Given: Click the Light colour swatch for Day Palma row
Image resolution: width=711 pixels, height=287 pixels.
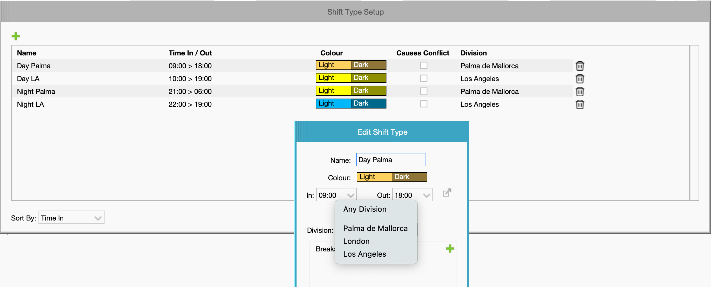Looking at the screenshot, I should (x=333, y=65).
